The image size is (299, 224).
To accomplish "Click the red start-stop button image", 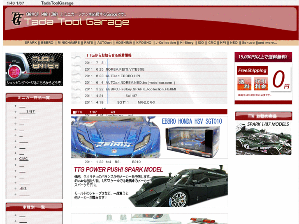I will pyautogui.click(x=14, y=72).
